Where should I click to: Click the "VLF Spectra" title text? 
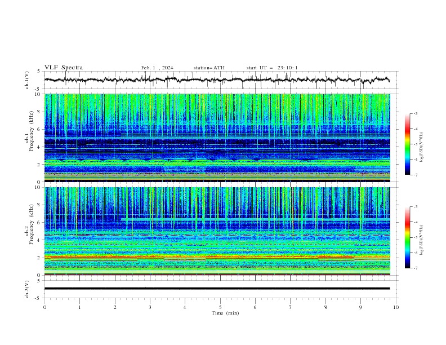[64, 68]
